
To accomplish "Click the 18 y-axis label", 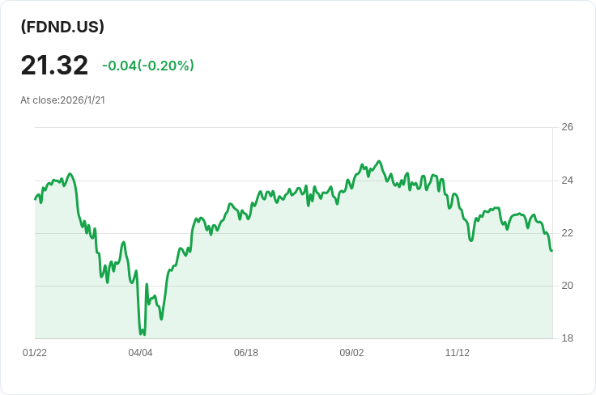I will [567, 338].
